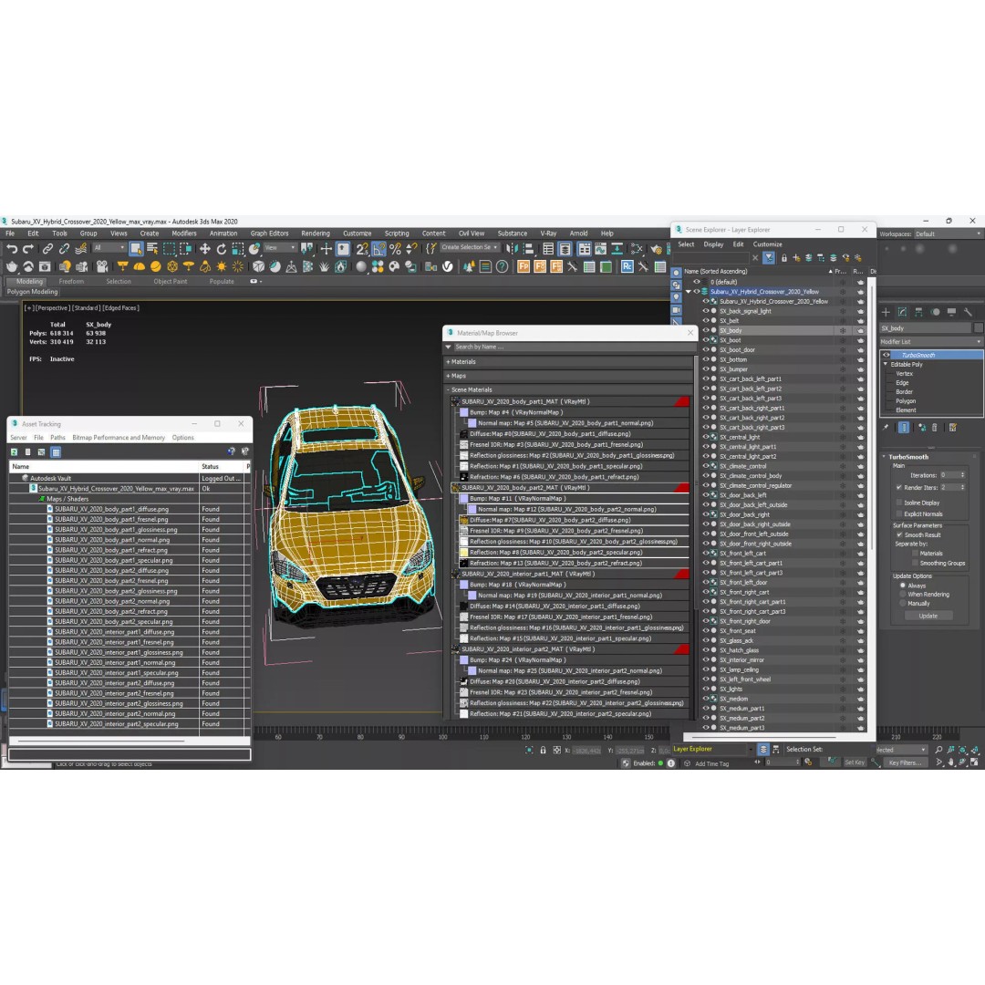Toggle TurboSmooth modifier eye icon
This screenshot has height=985, width=985.
coord(886,355)
